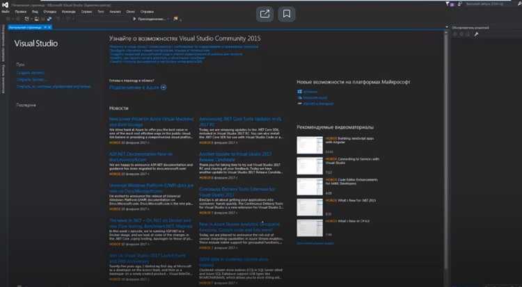This screenshot has width=522, height=287.
Task: Open the Отладка menu
Action: 49,12
